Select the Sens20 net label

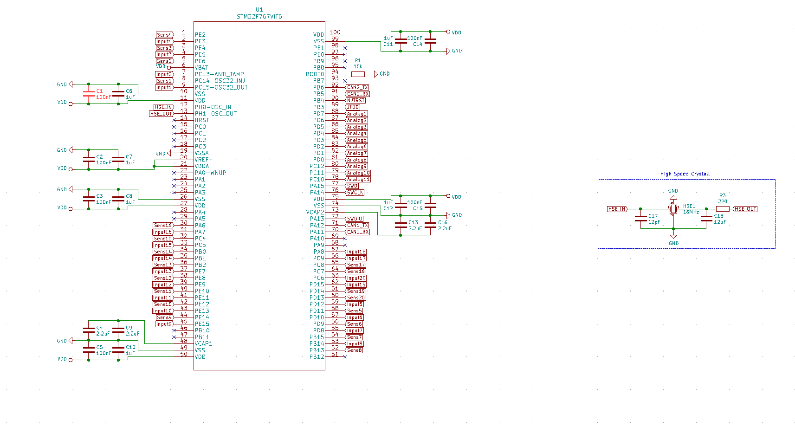[355, 298]
